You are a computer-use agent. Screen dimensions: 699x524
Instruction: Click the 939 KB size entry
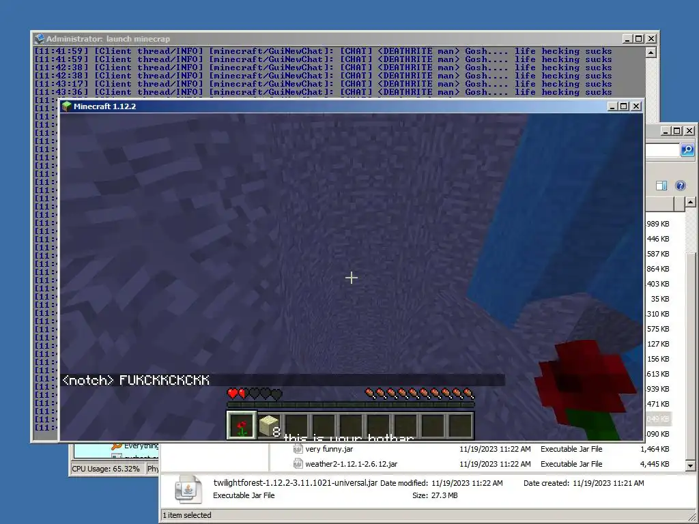point(659,389)
